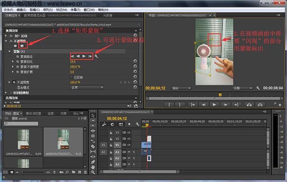
Task: Toggle 已反转 inverted mask checkbox
Action: coord(71,77)
